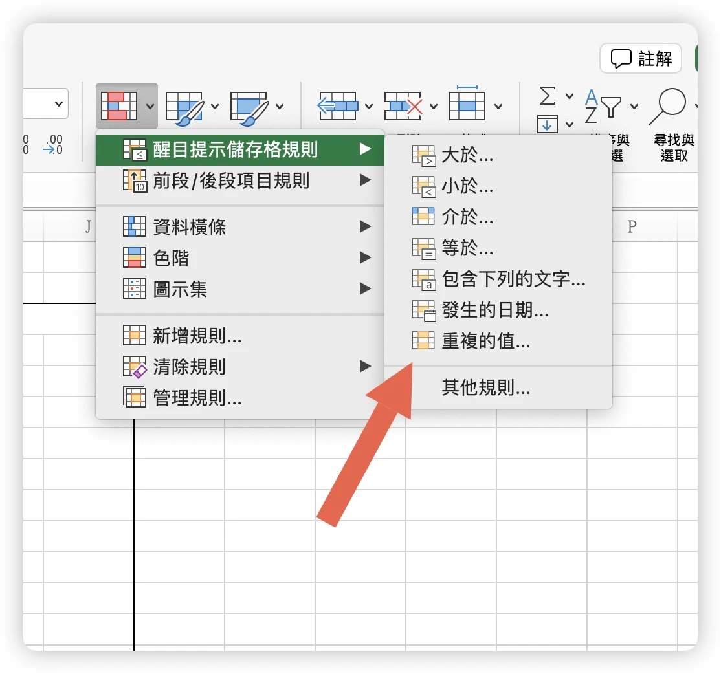Click the icon sets icon
The image size is (721, 674).
click(134, 288)
